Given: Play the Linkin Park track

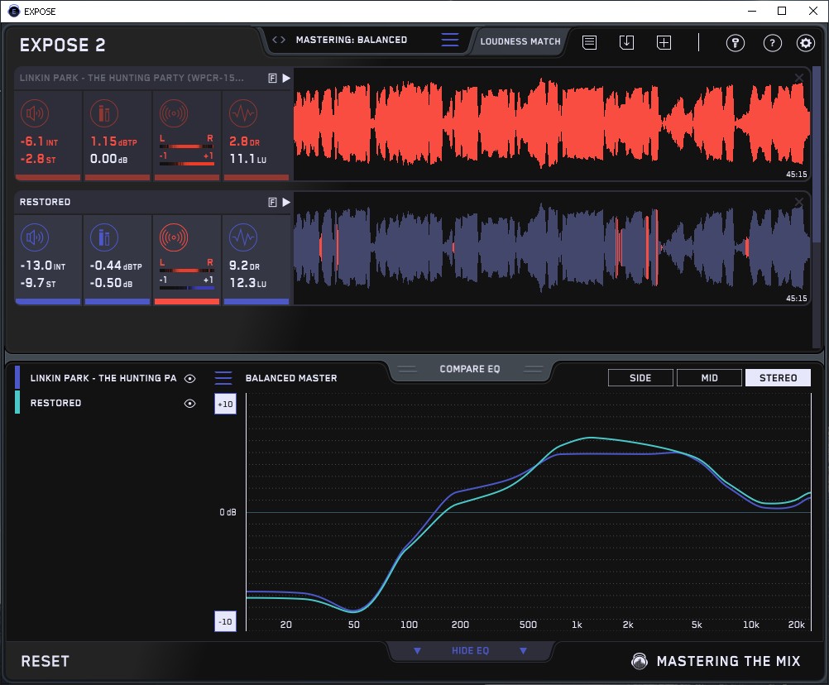Looking at the screenshot, I should click(286, 79).
